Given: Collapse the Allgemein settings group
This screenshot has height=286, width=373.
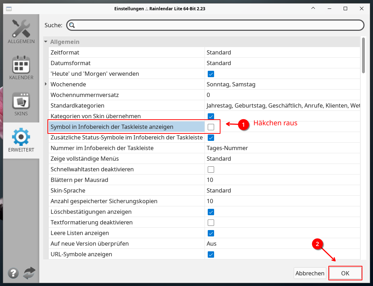Looking at the screenshot, I should tap(46, 42).
